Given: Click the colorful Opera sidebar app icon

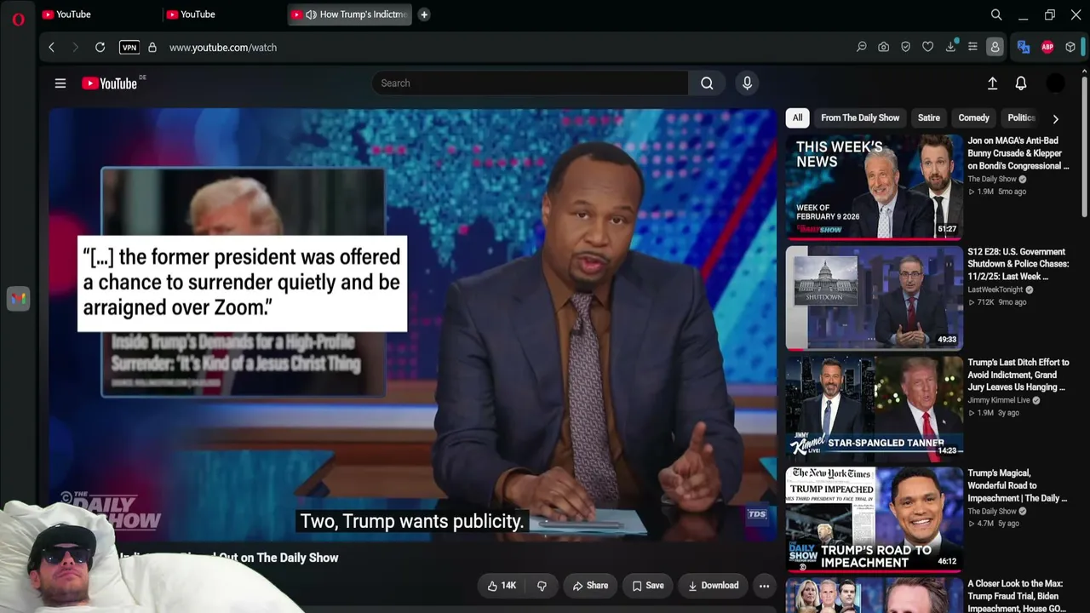Looking at the screenshot, I should [x=18, y=299].
